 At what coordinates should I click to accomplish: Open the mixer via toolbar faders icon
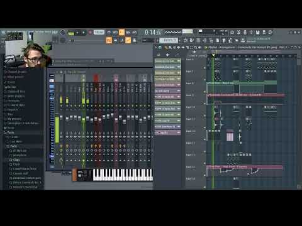(204, 40)
